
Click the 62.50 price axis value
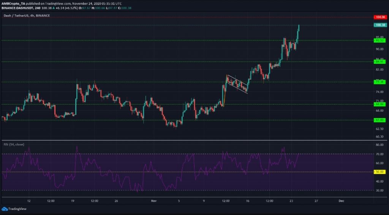pos(380,129)
